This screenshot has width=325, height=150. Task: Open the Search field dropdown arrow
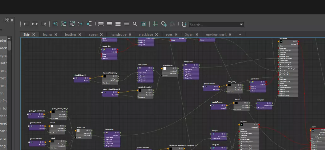pyautogui.click(x=241, y=24)
